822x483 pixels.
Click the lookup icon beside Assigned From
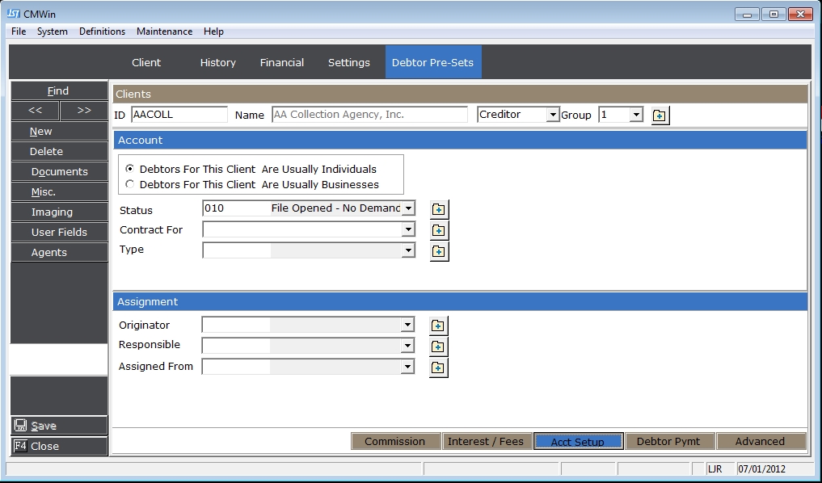coord(438,367)
